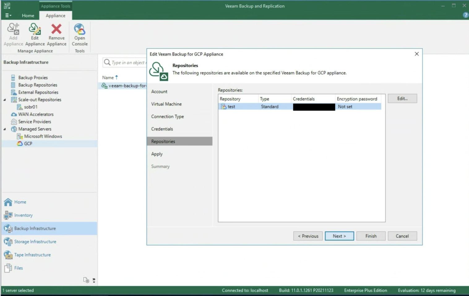The width and height of the screenshot is (469, 296).
Task: Collapse the Scale-out Repositories tree node
Action: point(5,100)
